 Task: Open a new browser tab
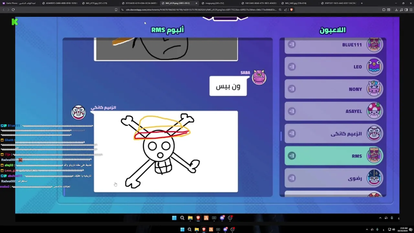pos(362,3)
